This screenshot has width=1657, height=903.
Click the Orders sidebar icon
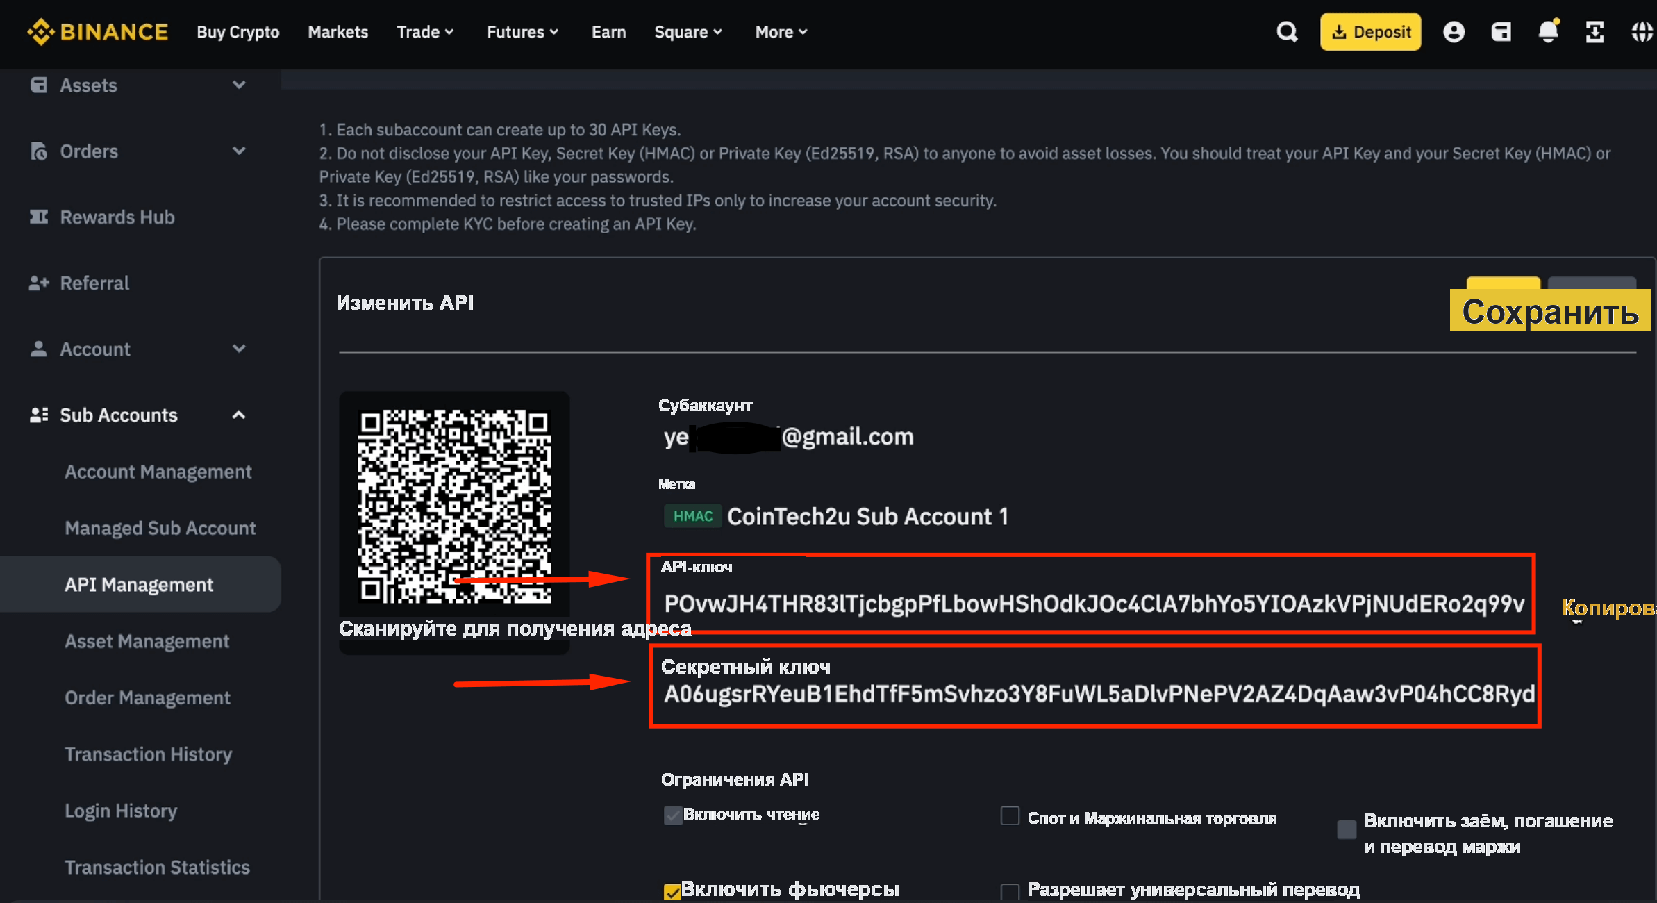pos(39,151)
